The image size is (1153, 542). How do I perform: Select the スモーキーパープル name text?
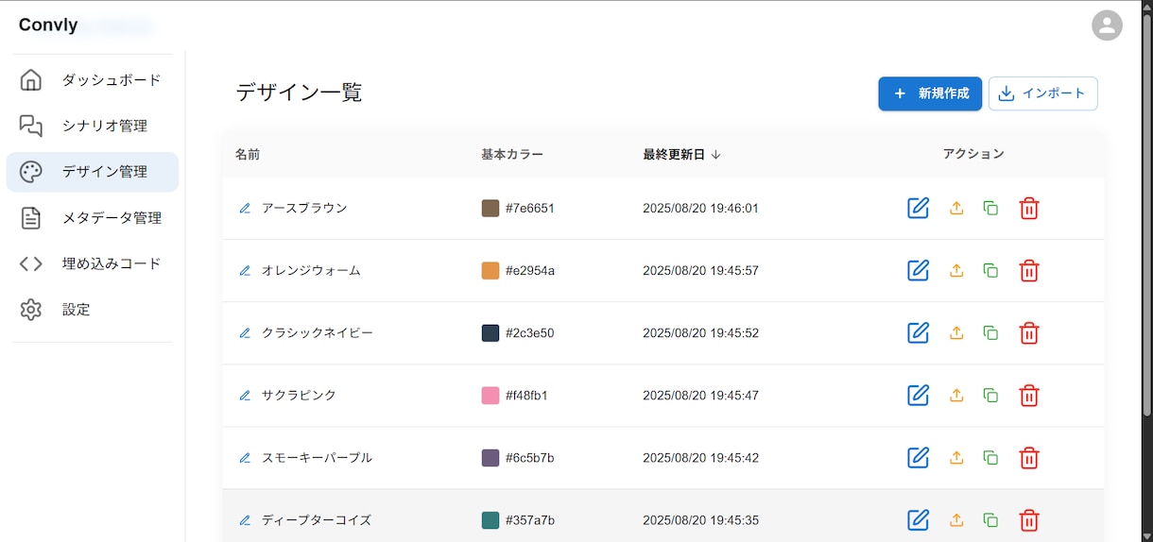coord(317,457)
